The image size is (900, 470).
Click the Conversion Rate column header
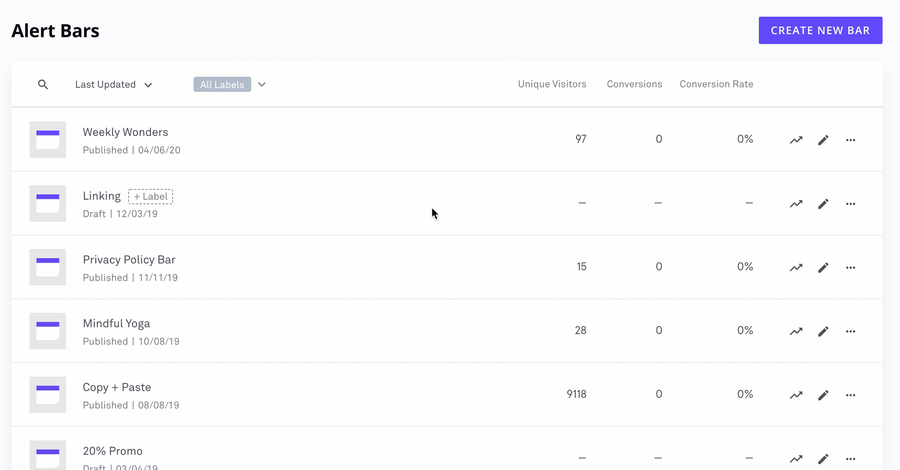(x=716, y=84)
